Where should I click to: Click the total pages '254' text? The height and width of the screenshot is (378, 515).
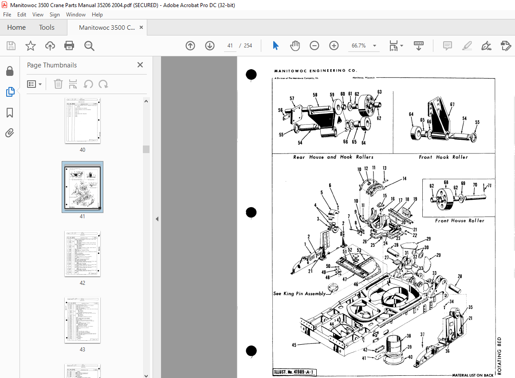pyautogui.click(x=248, y=46)
